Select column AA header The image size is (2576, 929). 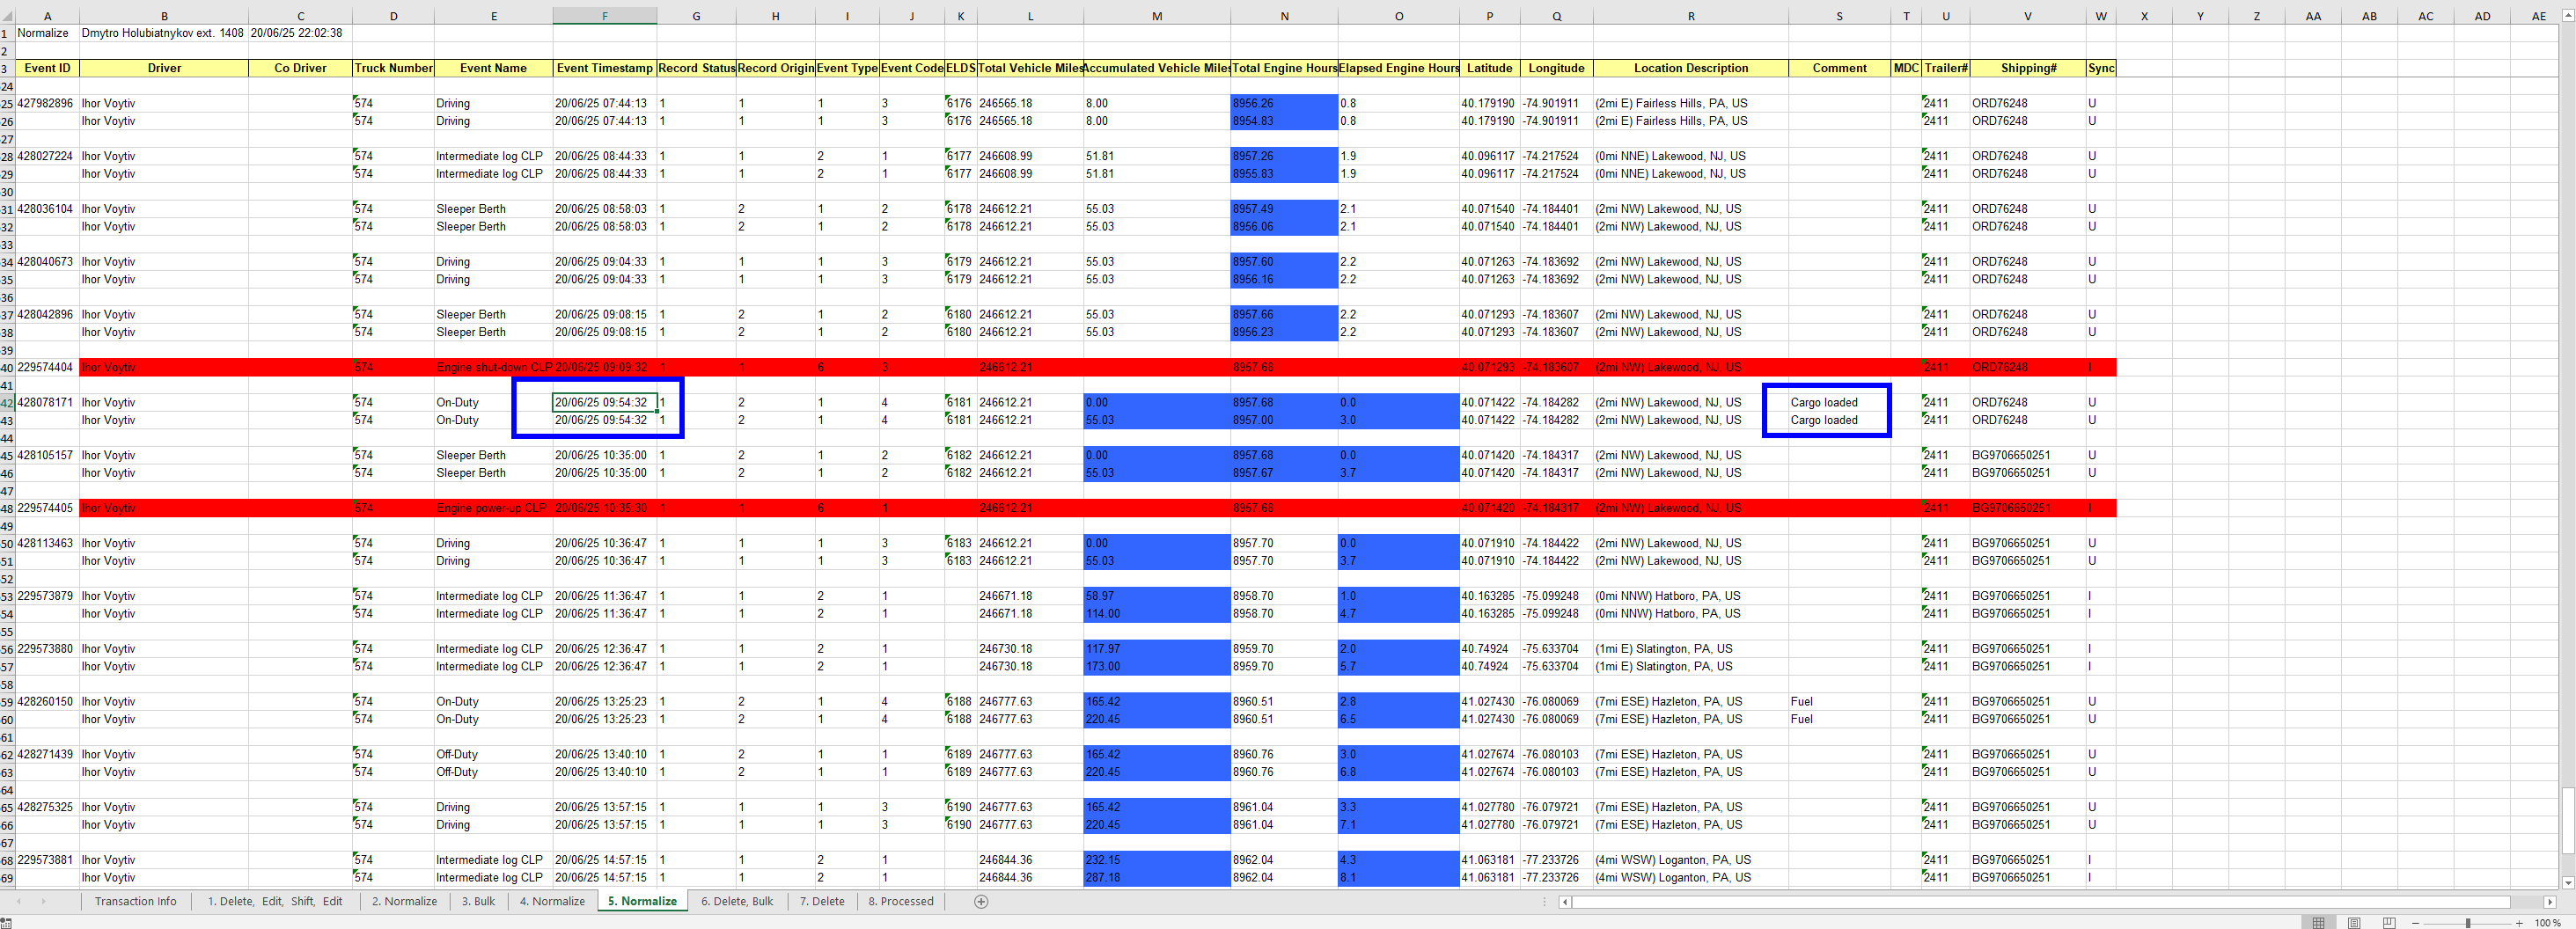tap(2313, 16)
